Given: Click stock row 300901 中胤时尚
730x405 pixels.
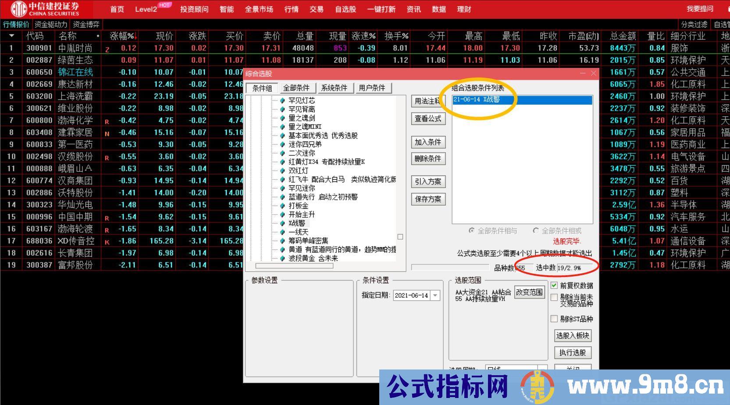Looking at the screenshot, I should pyautogui.click(x=365, y=48).
